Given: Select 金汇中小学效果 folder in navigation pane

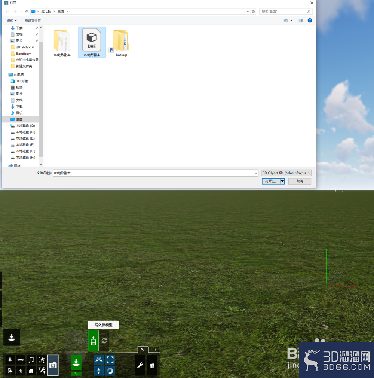Looking at the screenshot, I should coord(25,60).
